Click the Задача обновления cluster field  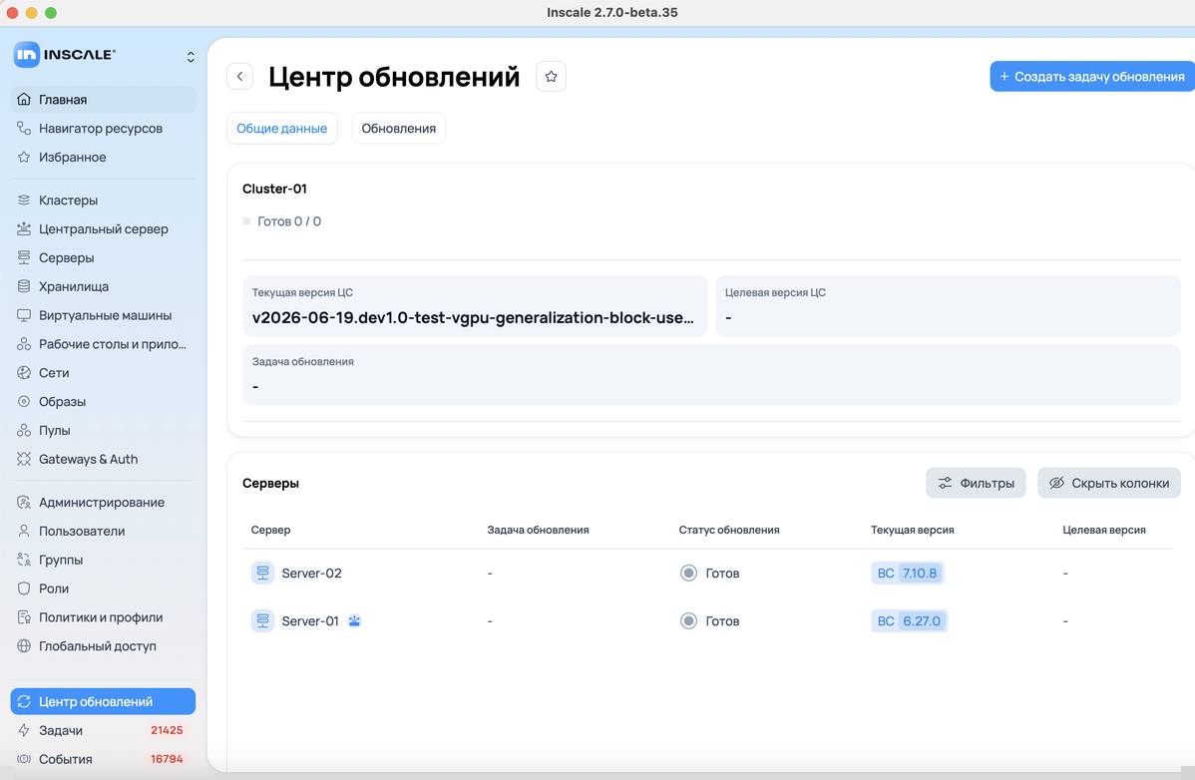tap(711, 375)
